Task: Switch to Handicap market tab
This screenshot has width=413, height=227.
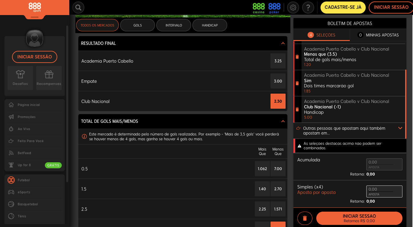Action: click(x=210, y=25)
